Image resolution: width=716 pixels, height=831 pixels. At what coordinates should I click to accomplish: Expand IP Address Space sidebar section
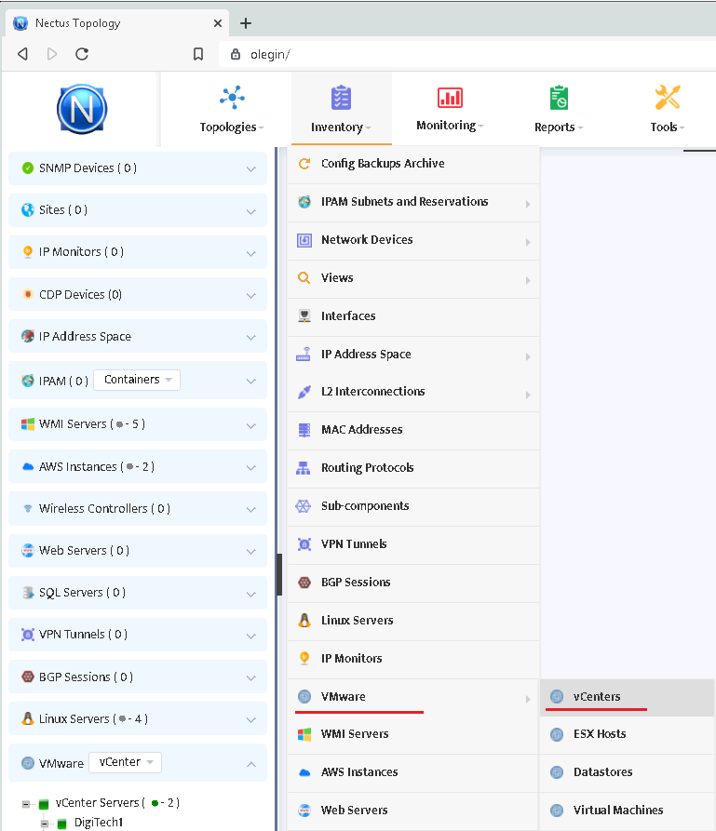250,337
